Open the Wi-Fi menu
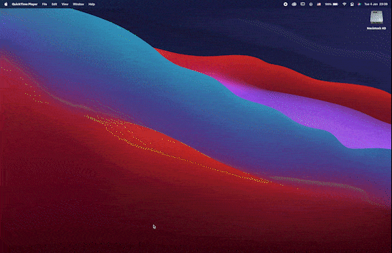392x253 pixels. pos(344,4)
